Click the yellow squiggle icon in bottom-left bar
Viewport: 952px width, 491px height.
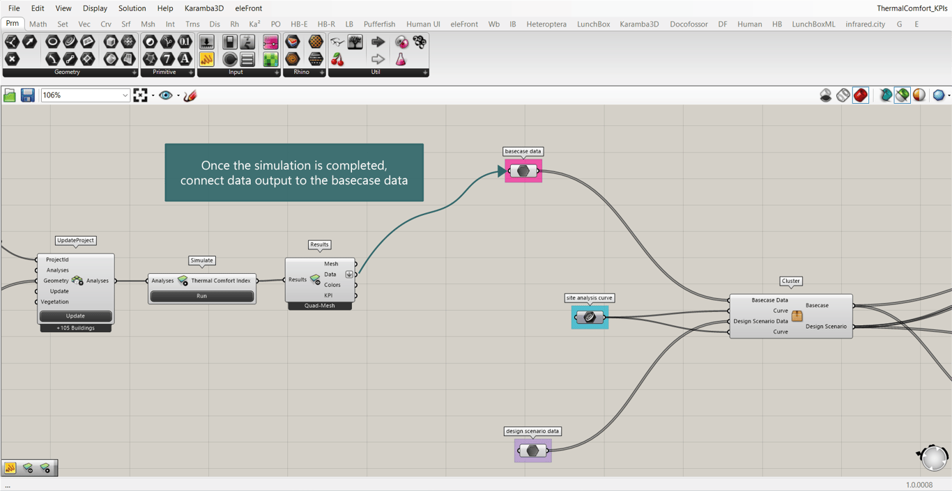pos(10,468)
